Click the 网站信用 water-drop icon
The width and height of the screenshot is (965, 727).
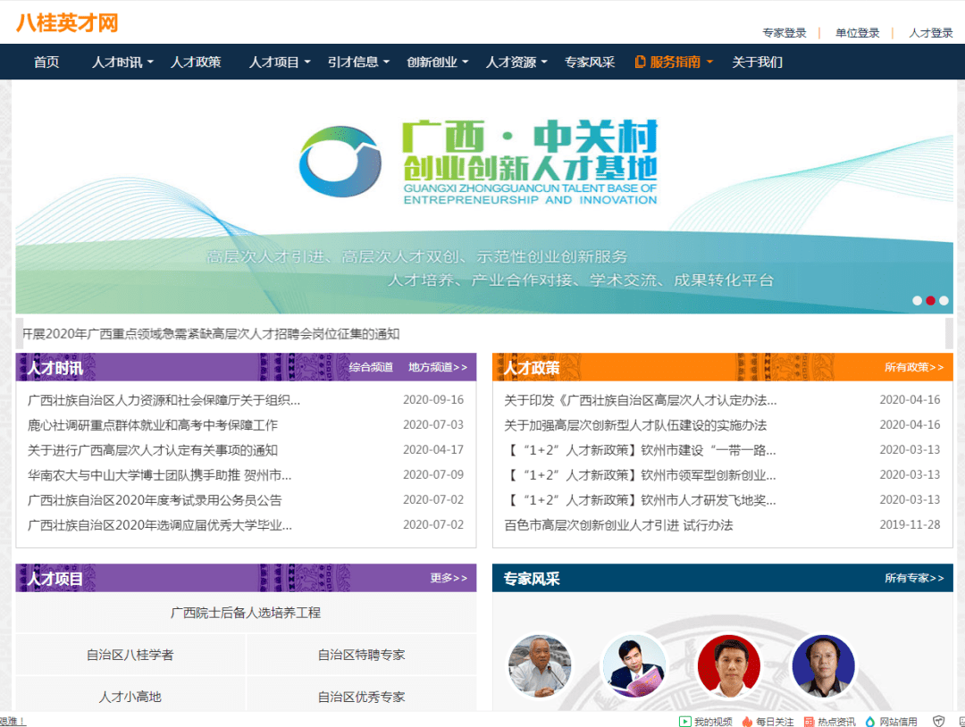(870, 722)
